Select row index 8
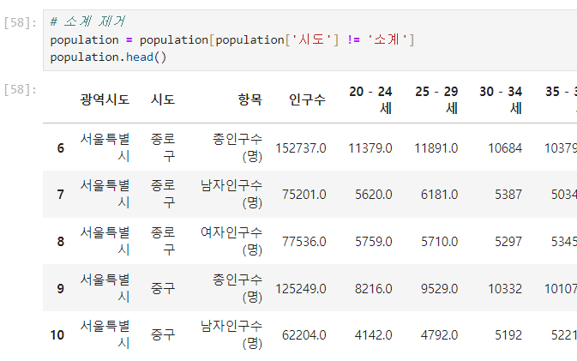Screen dimensions: 577x361 [x=61, y=242]
